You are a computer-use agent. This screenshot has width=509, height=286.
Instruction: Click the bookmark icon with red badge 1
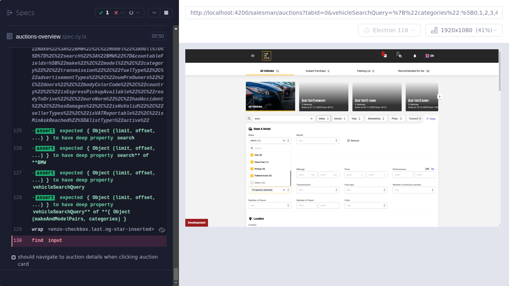point(385,56)
